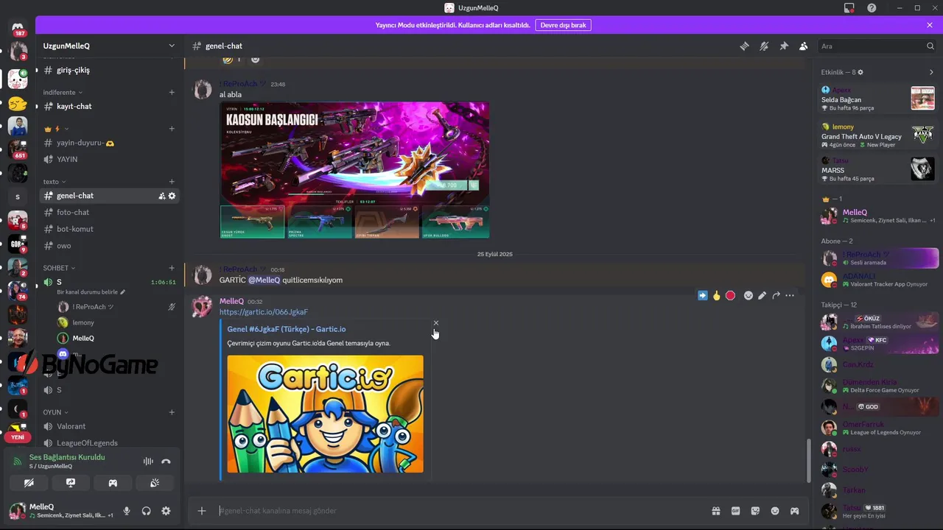Open genel-chat channel settings gear
This screenshot has height=530, width=943.
coord(172,196)
